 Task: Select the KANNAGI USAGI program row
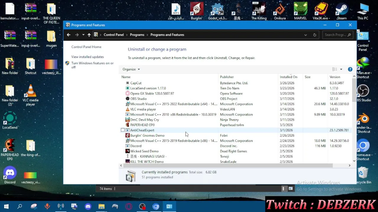tap(236, 156)
